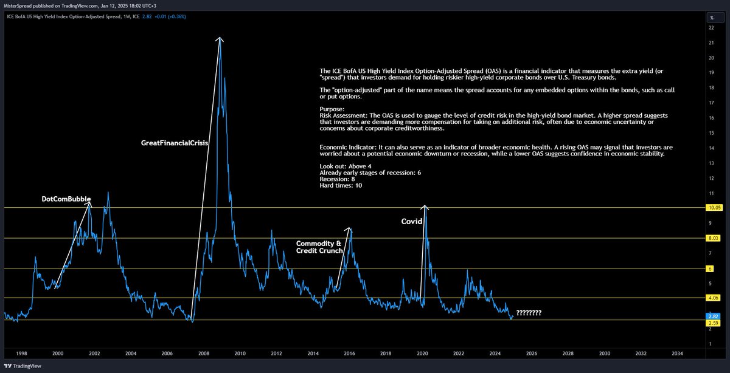Click the yellow 4.06 price tag
The width and height of the screenshot is (730, 373).
coord(714,298)
